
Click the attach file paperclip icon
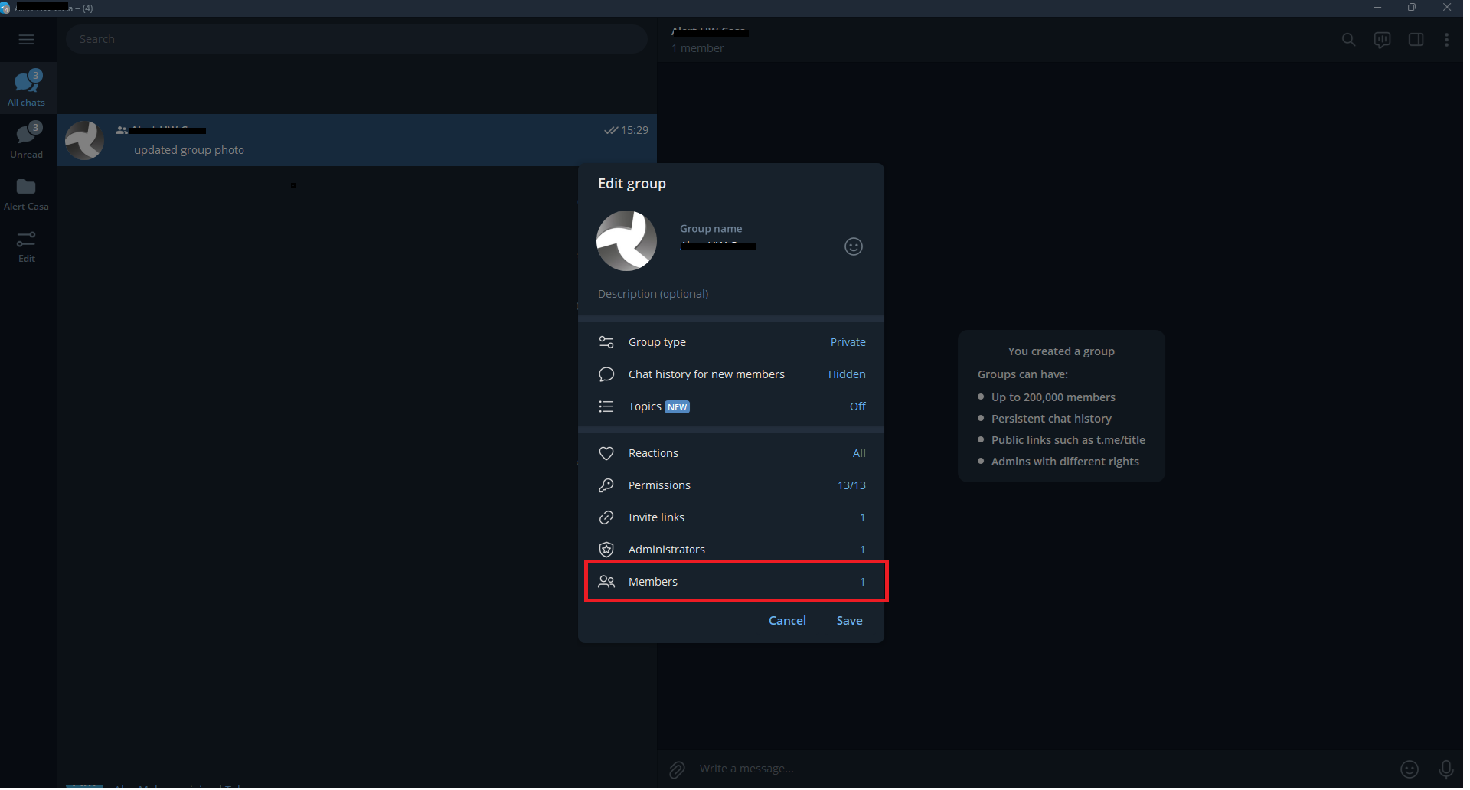click(677, 769)
